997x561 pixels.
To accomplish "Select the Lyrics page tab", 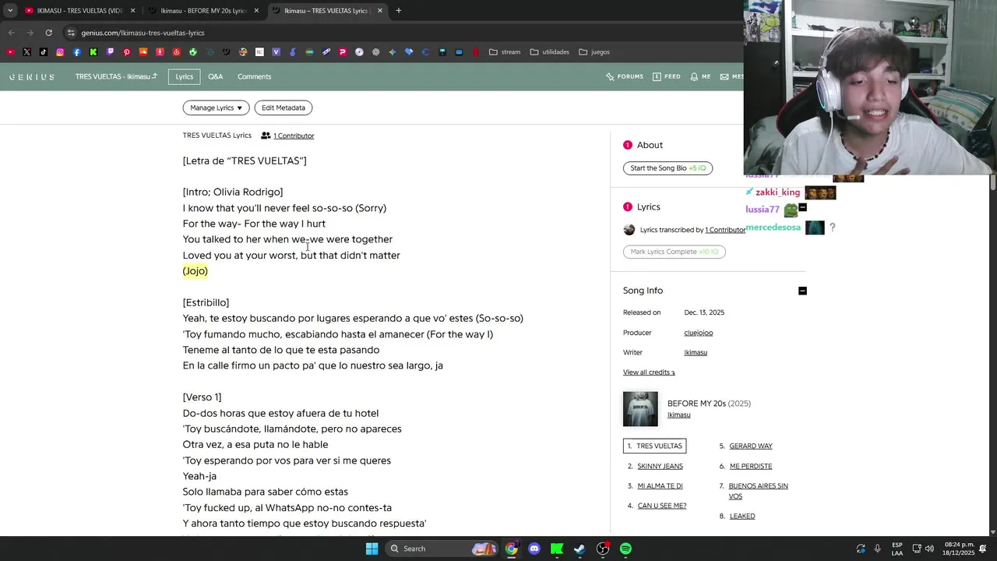I will pos(185,76).
